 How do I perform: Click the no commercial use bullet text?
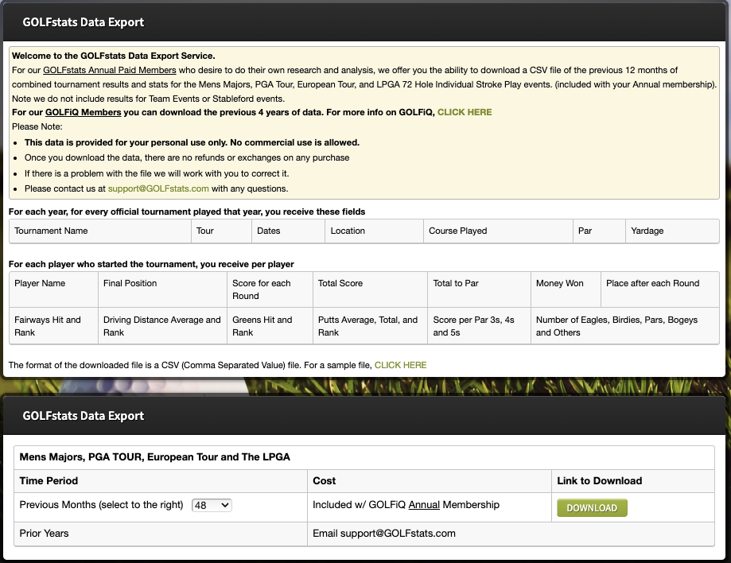(x=192, y=142)
